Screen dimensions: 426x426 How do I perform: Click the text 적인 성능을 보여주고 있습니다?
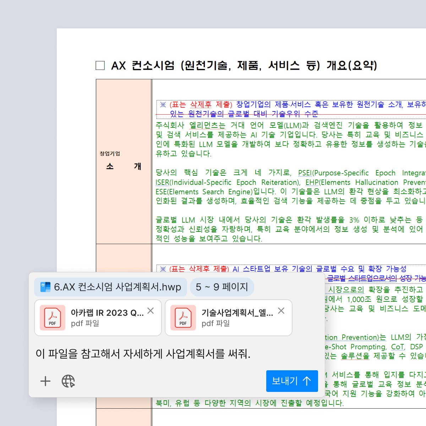pos(209,239)
